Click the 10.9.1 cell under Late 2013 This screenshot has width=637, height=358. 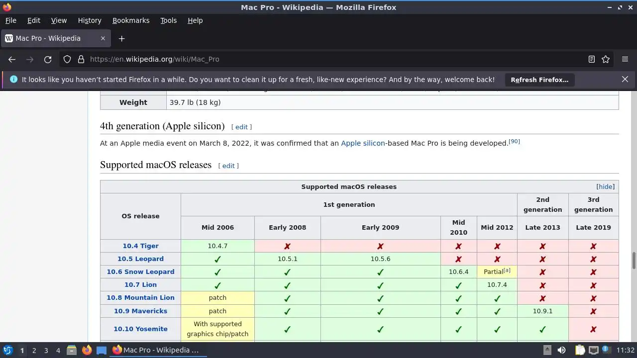pos(543,311)
